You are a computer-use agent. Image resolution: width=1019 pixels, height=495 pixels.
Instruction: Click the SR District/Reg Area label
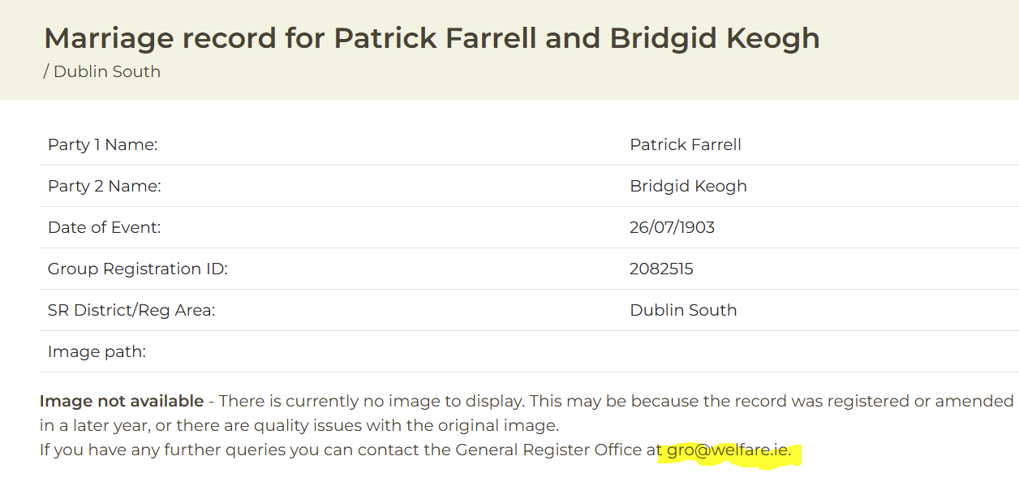point(131,310)
